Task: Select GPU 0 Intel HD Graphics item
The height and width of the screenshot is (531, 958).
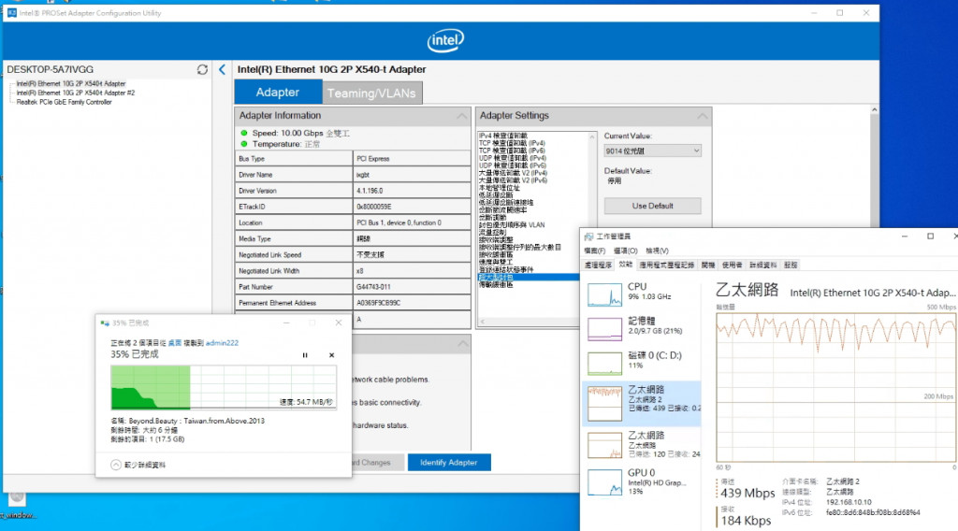Action: tap(642, 481)
